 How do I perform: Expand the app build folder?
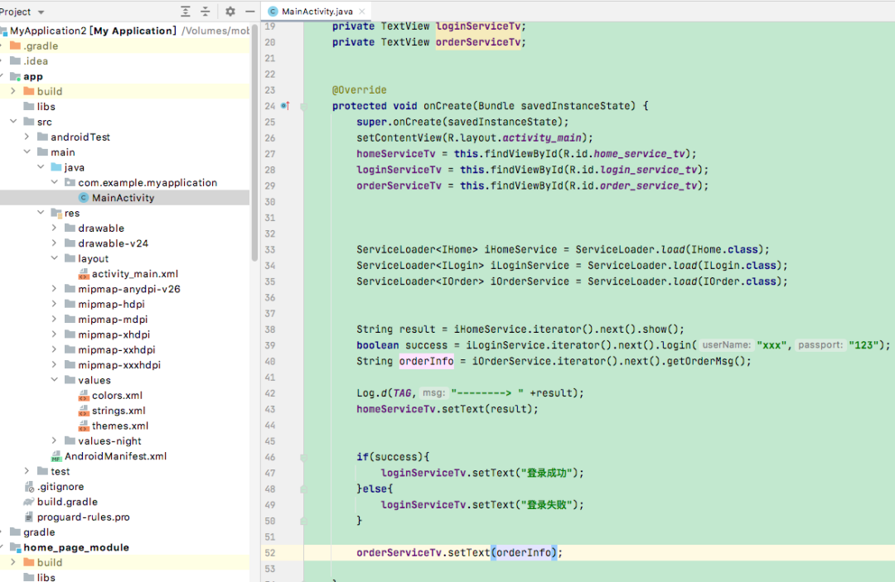pos(13,91)
